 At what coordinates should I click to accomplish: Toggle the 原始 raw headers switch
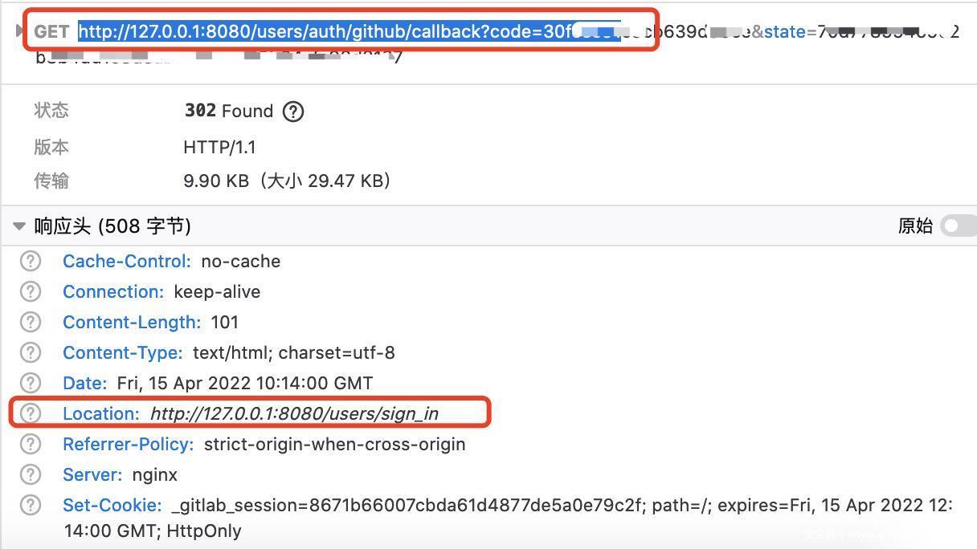point(959,226)
